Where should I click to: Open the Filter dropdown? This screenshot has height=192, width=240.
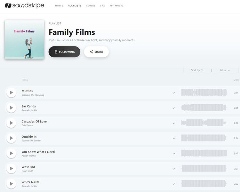point(225,70)
